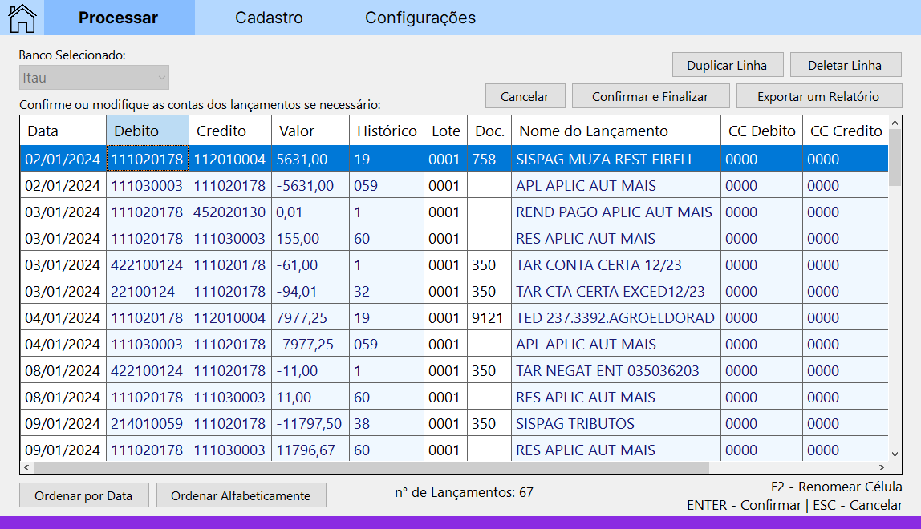Image resolution: width=921 pixels, height=529 pixels.
Task: Click the Valor cell showing -94,01
Action: 297,292
